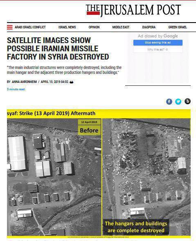196x241 pixels.
Task: Open the Opinion menu item
Action: coord(94,27)
